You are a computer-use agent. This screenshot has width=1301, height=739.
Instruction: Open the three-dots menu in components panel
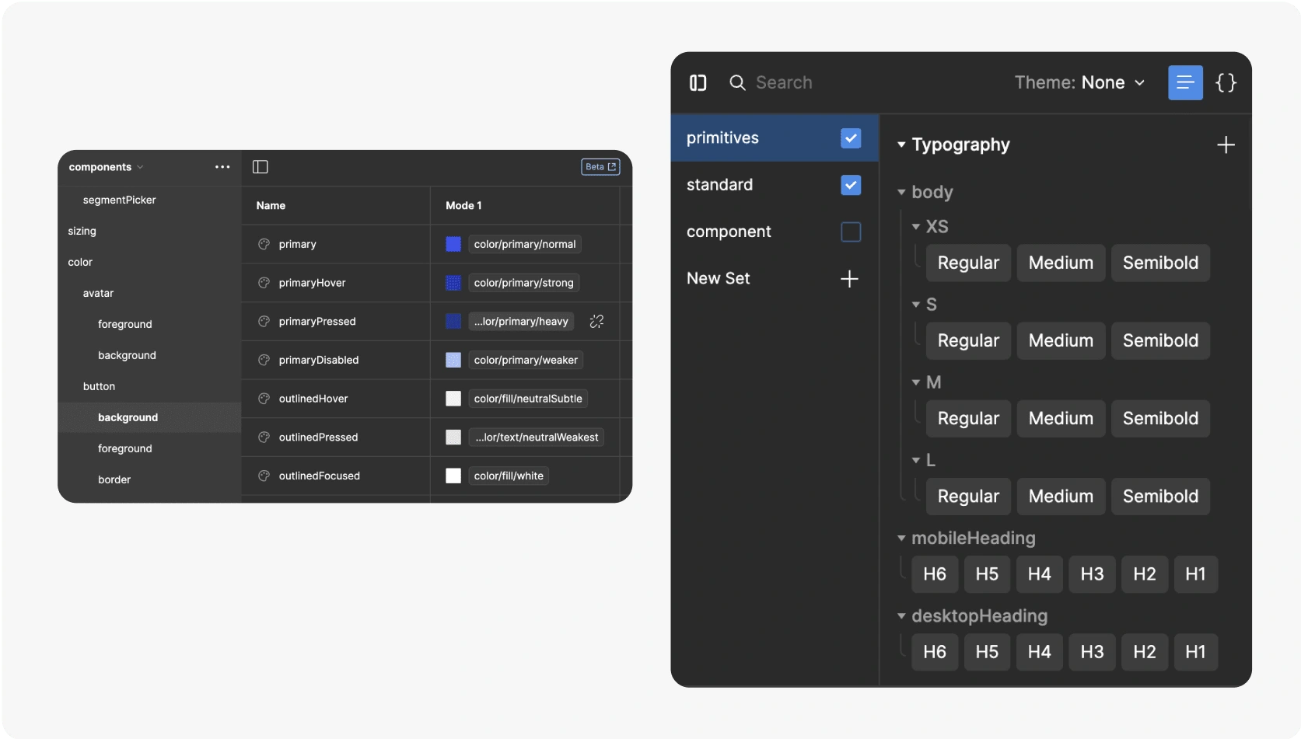pos(222,167)
